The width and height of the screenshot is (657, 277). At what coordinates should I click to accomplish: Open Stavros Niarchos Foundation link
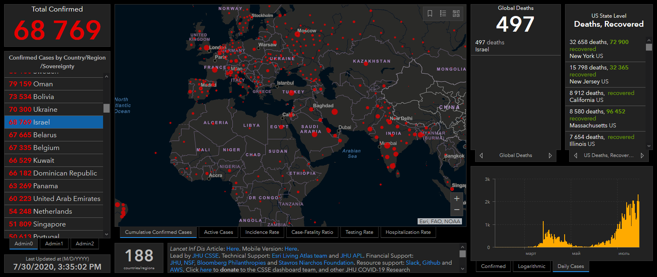(316, 263)
